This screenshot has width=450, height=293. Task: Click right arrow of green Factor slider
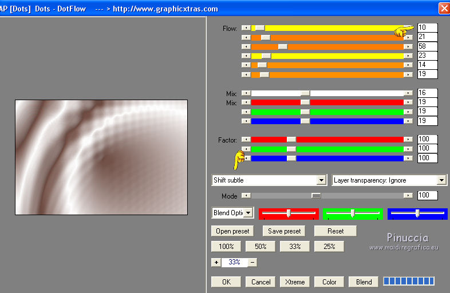pyautogui.click(x=408, y=149)
